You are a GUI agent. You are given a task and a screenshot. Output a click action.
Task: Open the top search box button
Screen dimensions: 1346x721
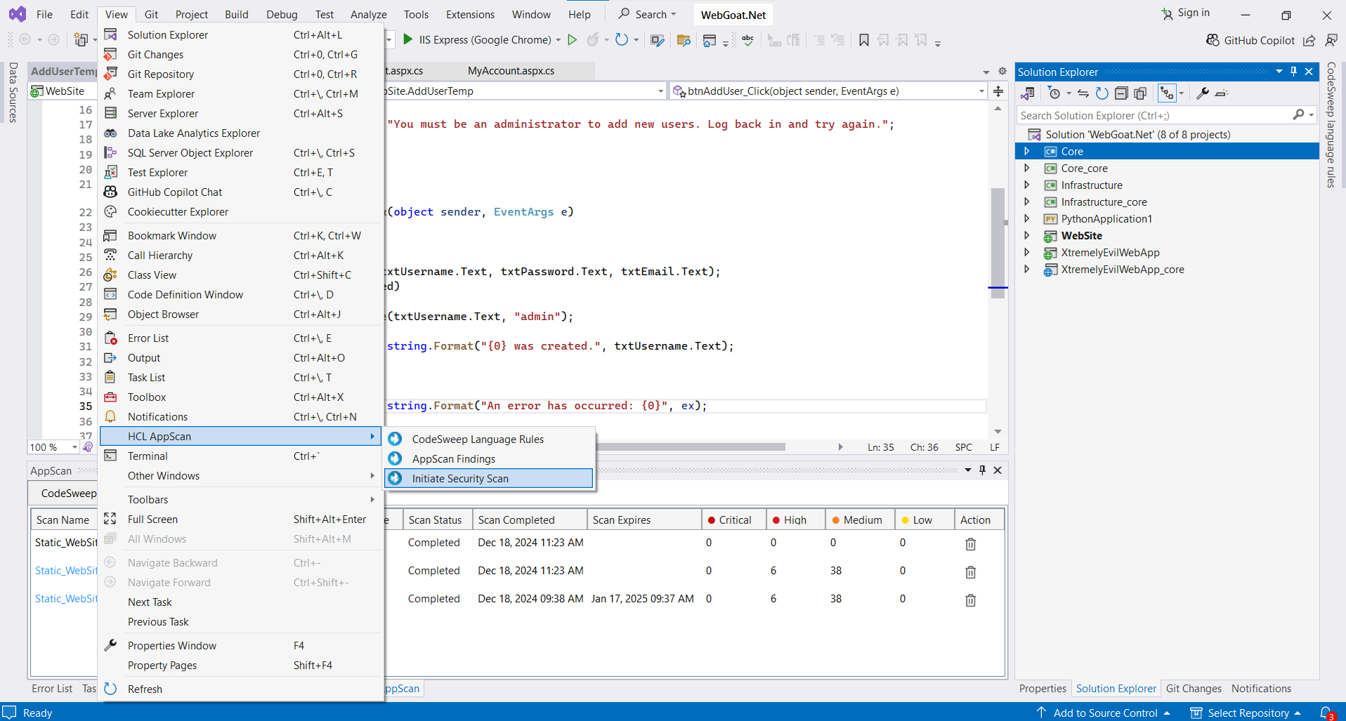(x=648, y=14)
